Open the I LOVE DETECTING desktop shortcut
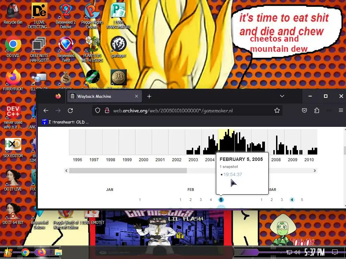The height and width of the screenshot is (259, 346). pyautogui.click(x=39, y=16)
